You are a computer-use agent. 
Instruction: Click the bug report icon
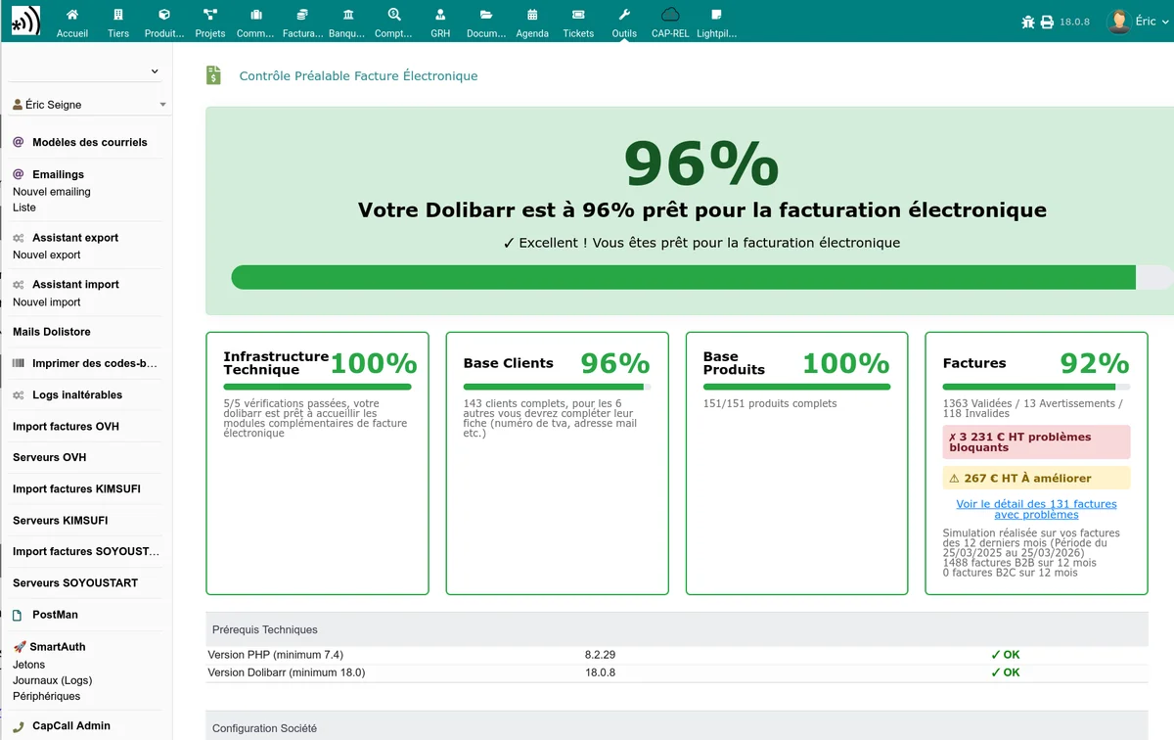[x=1027, y=22]
